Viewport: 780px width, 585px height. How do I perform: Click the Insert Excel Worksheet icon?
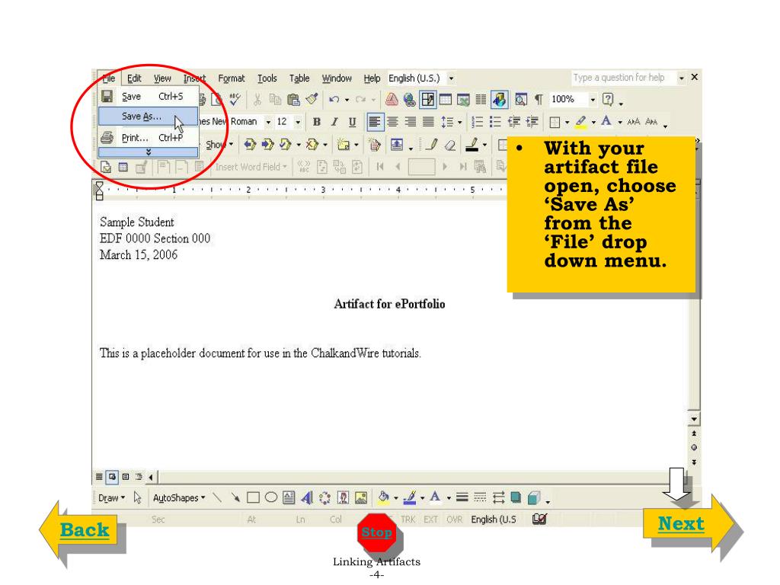tap(463, 100)
